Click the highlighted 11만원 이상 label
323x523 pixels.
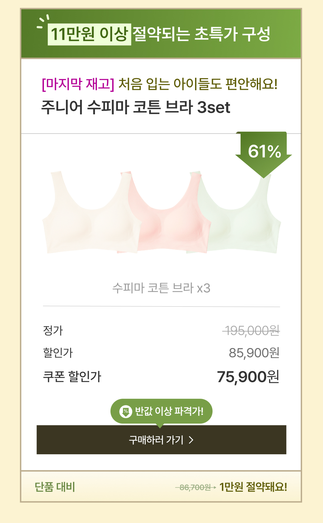tap(89, 34)
